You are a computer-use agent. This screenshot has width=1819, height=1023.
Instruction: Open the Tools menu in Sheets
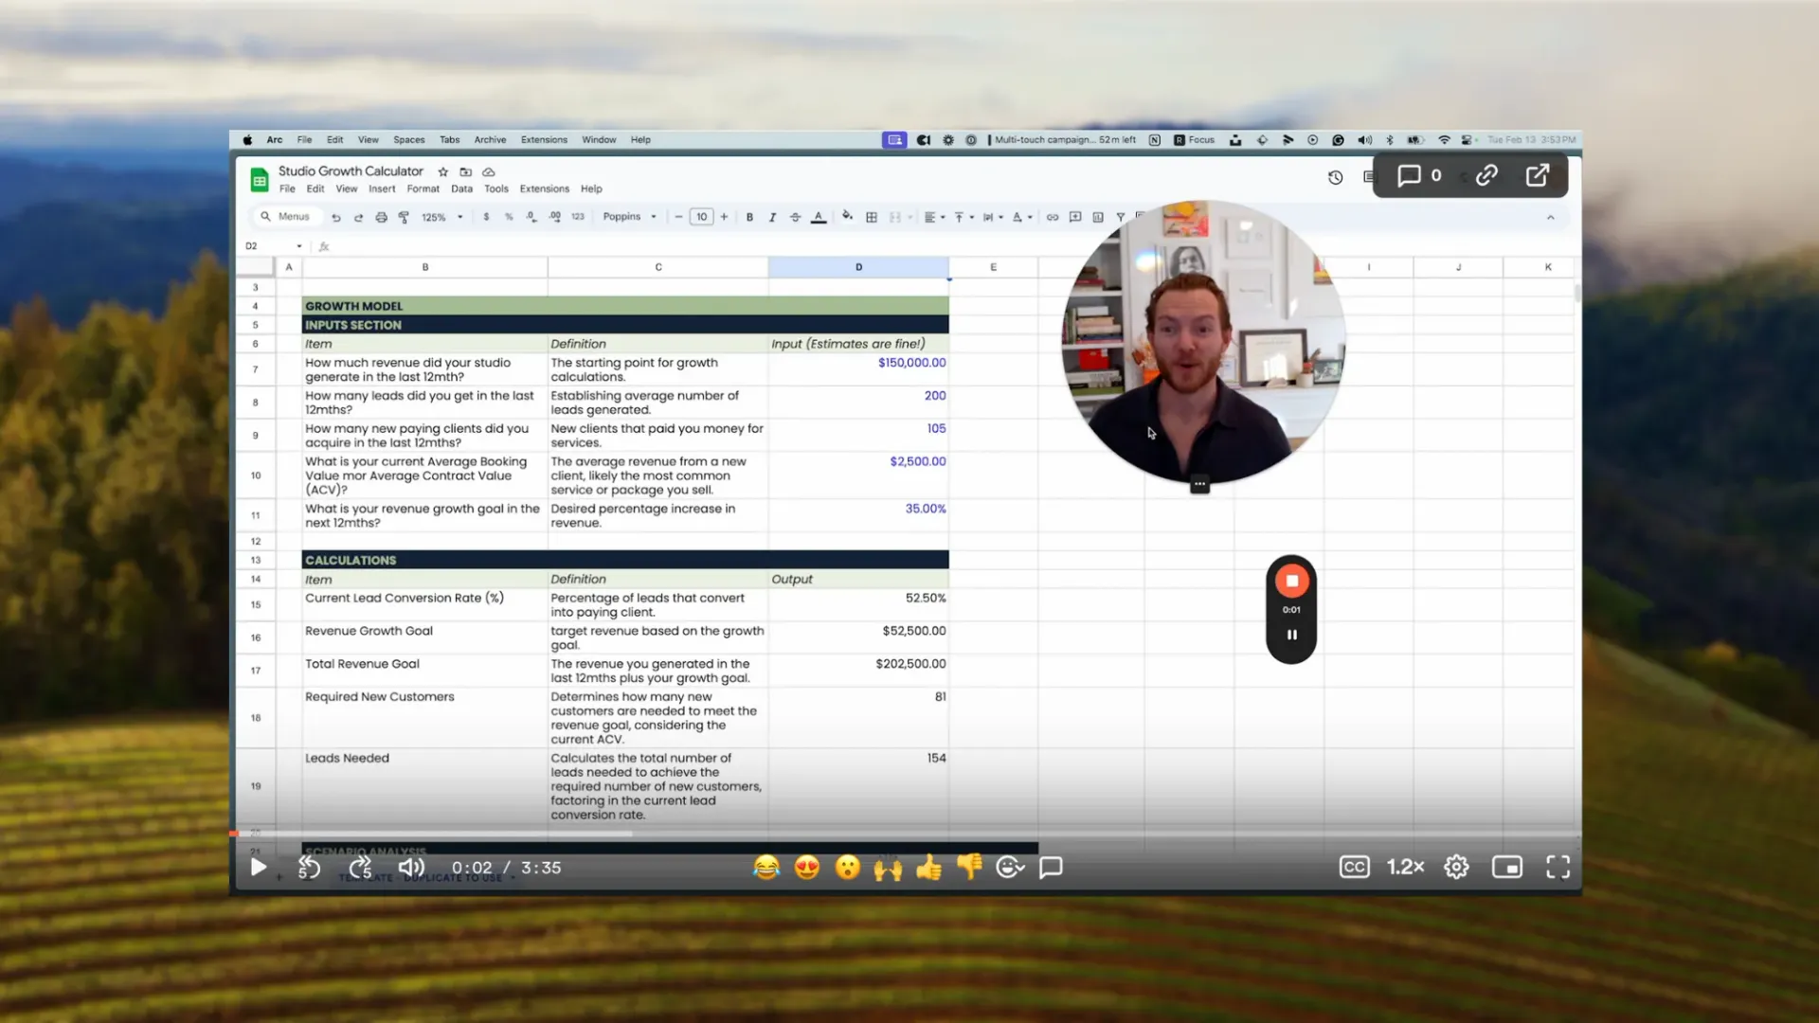coord(496,188)
